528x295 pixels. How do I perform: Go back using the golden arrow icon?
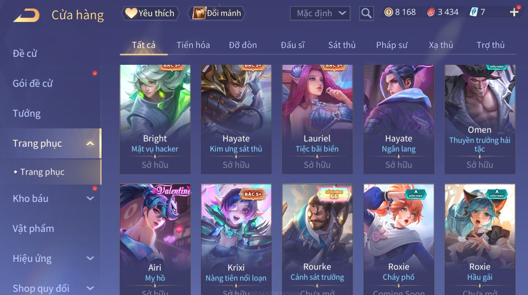tap(26, 15)
